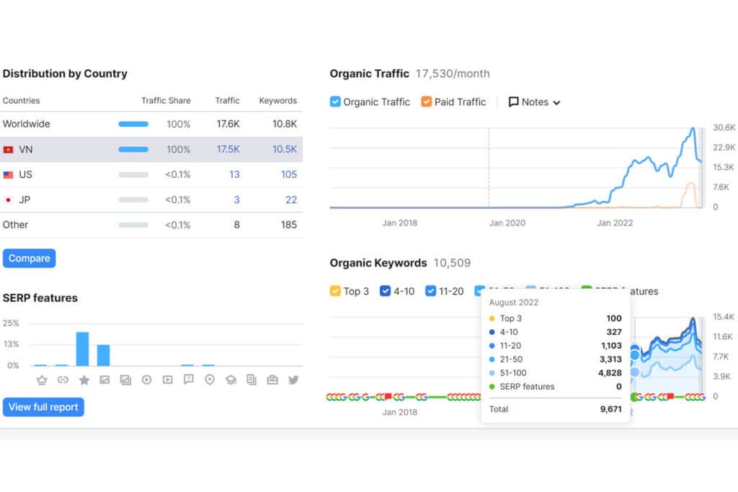Open US keywords count 105
The height and width of the screenshot is (492, 738).
[x=289, y=174]
